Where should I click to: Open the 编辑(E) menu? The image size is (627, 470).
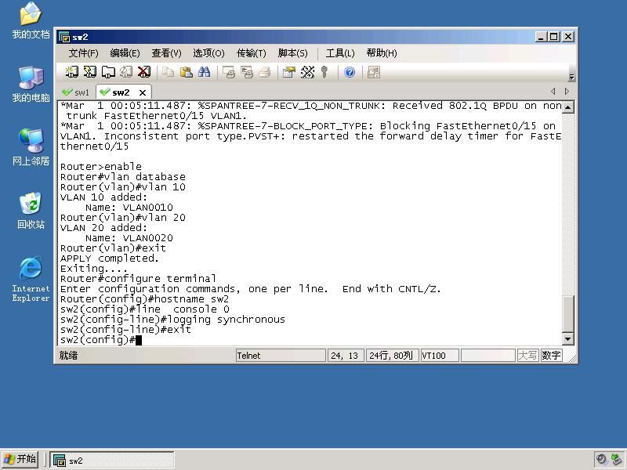click(x=125, y=53)
